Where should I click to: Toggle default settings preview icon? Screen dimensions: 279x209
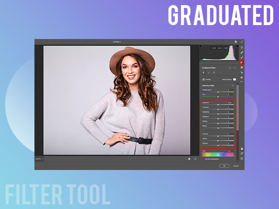coord(195,159)
